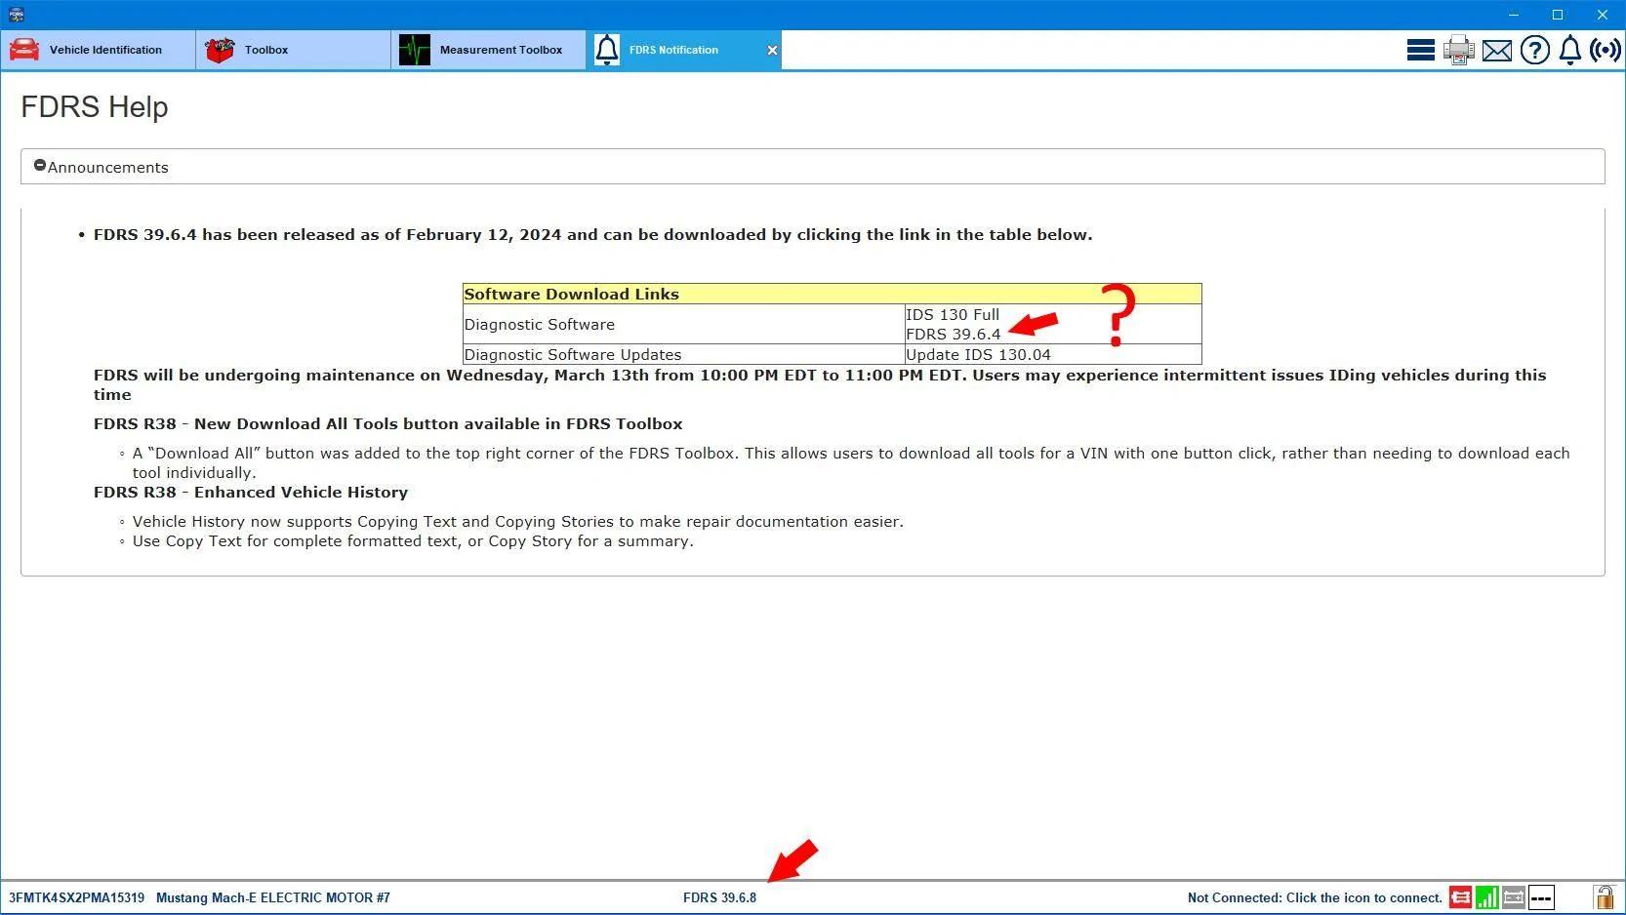Collapse the Announcements section
Viewport: 1626px width, 915px height.
click(40, 166)
